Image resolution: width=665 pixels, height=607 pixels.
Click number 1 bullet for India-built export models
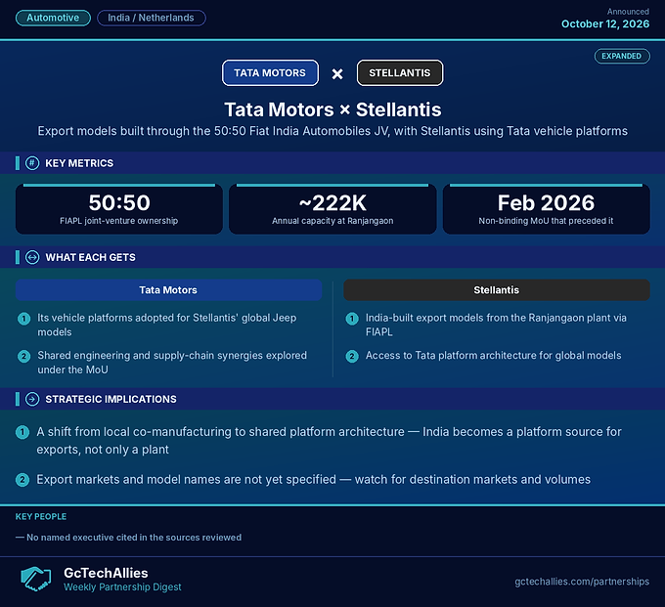tap(352, 319)
